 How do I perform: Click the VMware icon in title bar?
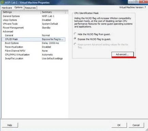pos(2,2)
